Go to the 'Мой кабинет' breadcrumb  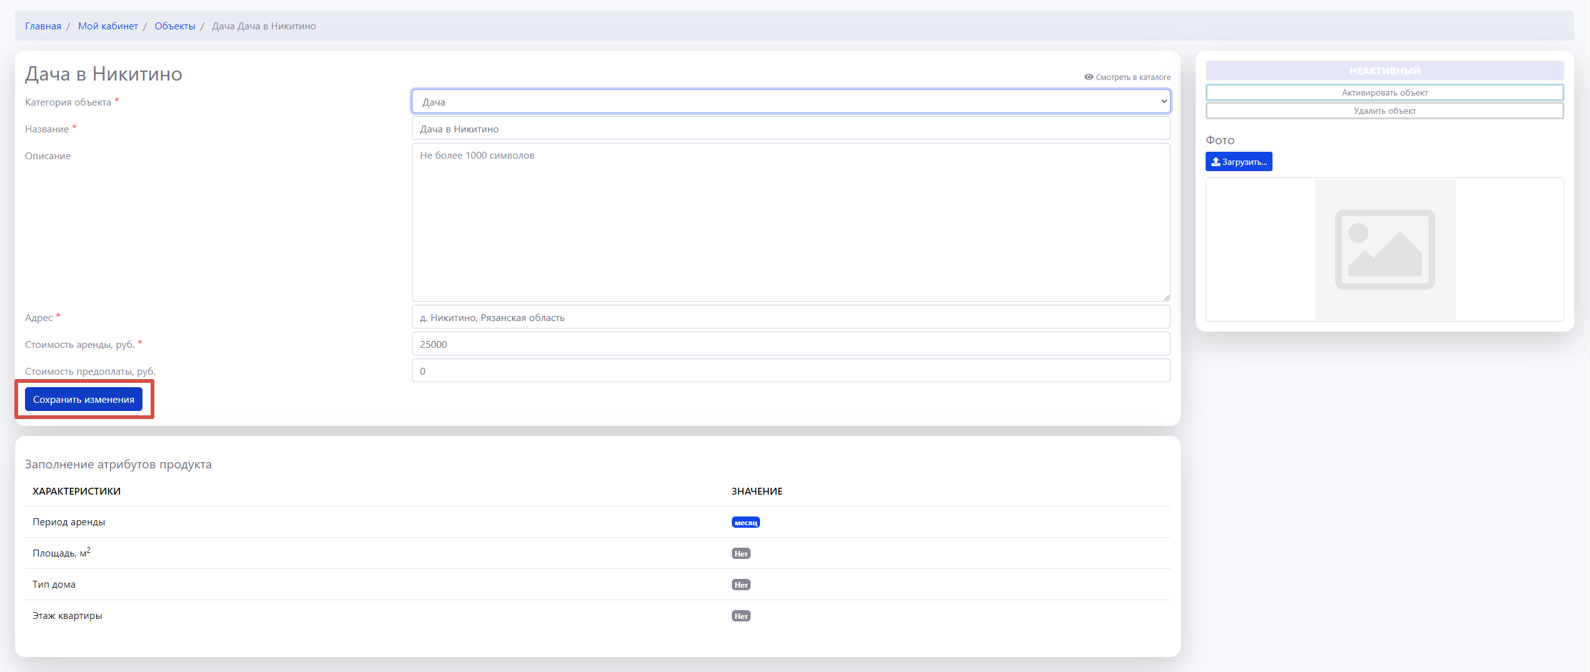(108, 26)
